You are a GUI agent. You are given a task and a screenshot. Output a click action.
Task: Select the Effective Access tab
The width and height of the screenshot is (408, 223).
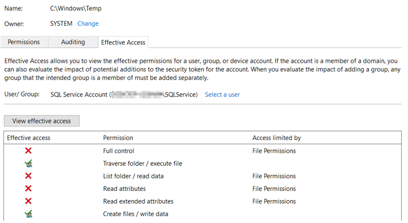click(123, 42)
